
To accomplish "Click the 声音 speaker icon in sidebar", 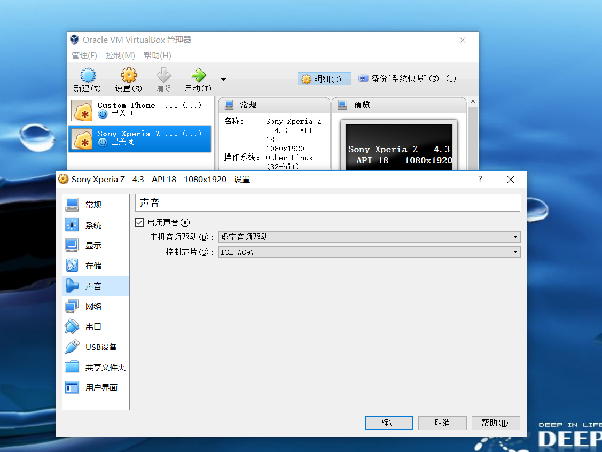I will coord(72,286).
